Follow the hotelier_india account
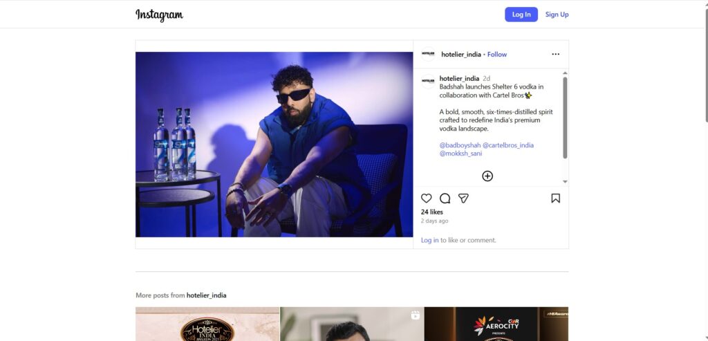708x341 pixels. point(497,54)
